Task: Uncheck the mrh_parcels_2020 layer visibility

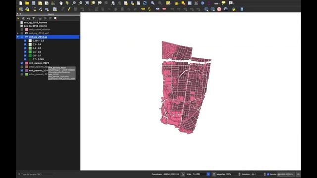Action: pyautogui.click(x=22, y=63)
